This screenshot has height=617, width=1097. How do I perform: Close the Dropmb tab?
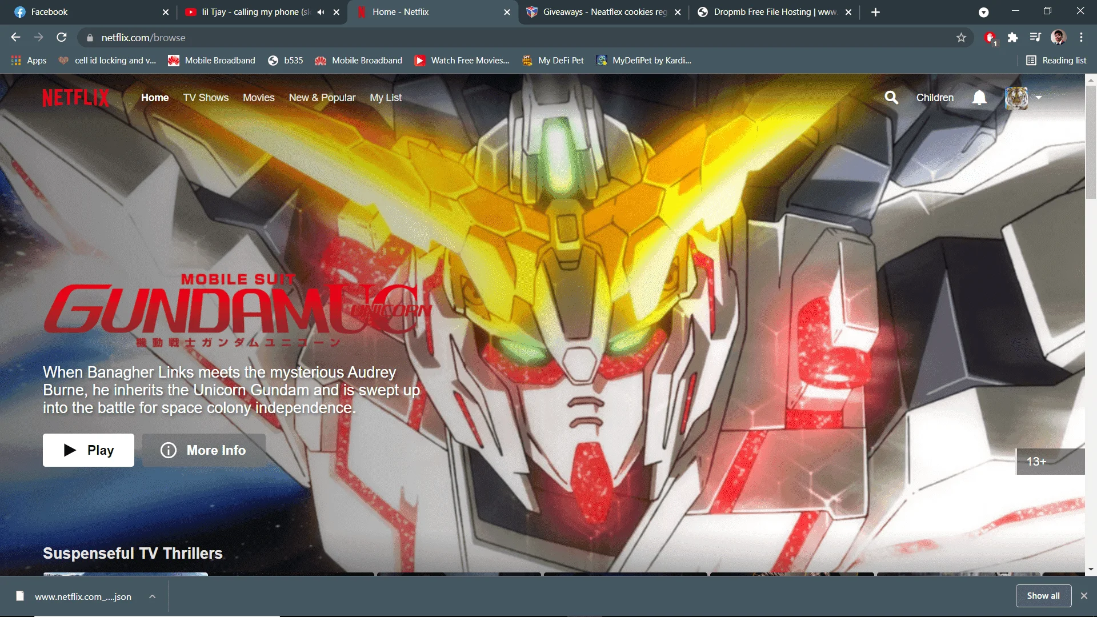point(848,12)
